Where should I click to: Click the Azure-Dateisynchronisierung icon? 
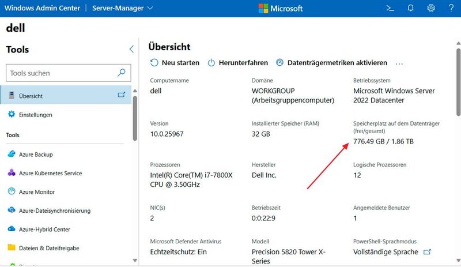coord(12,210)
